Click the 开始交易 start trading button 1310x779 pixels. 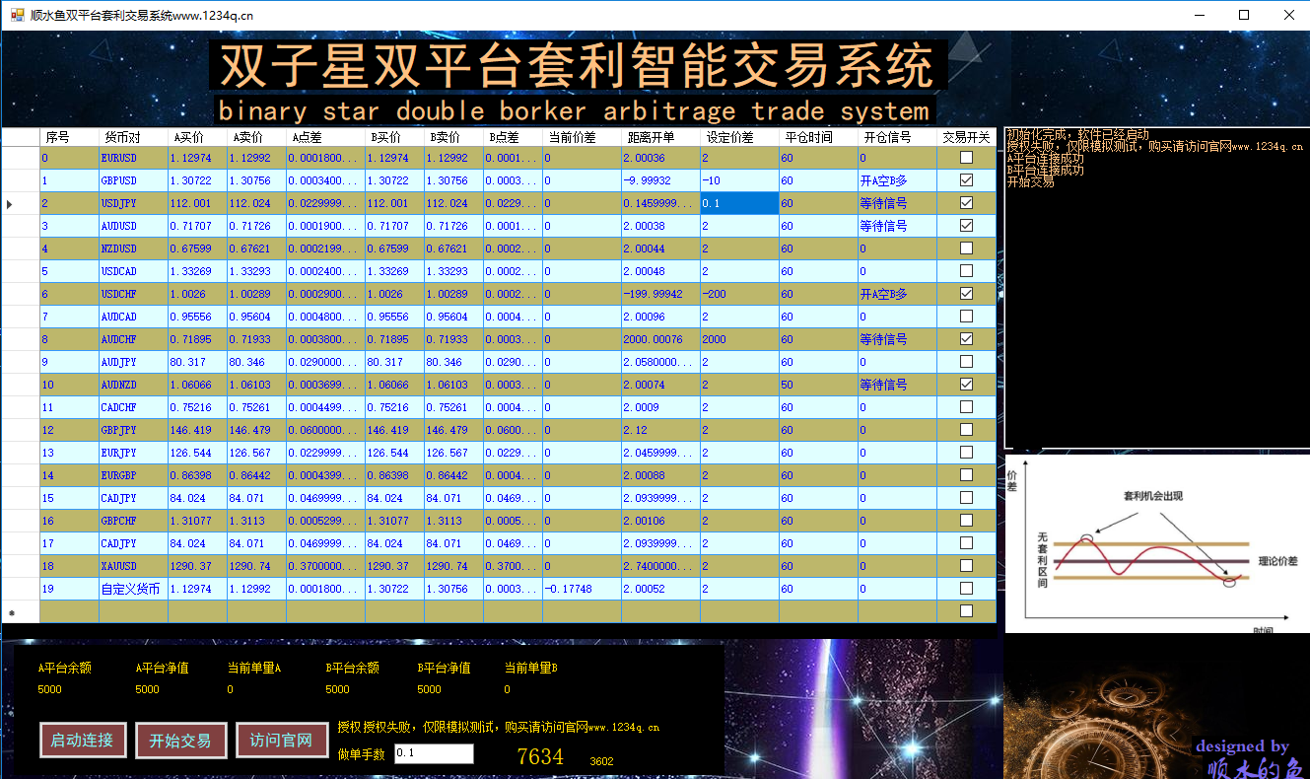[181, 741]
